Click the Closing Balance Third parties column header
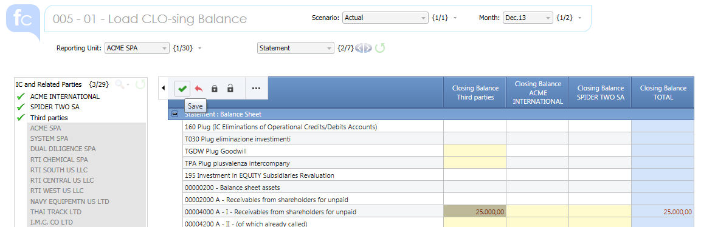The image size is (701, 227). point(475,92)
